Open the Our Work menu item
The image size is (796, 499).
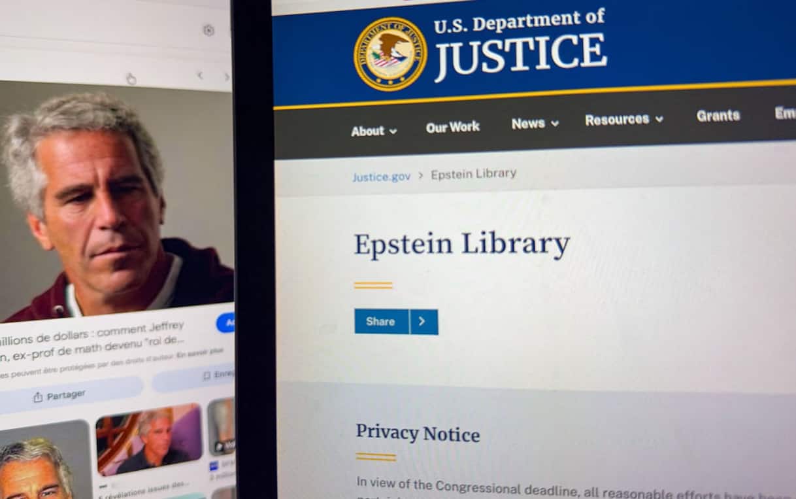point(453,127)
